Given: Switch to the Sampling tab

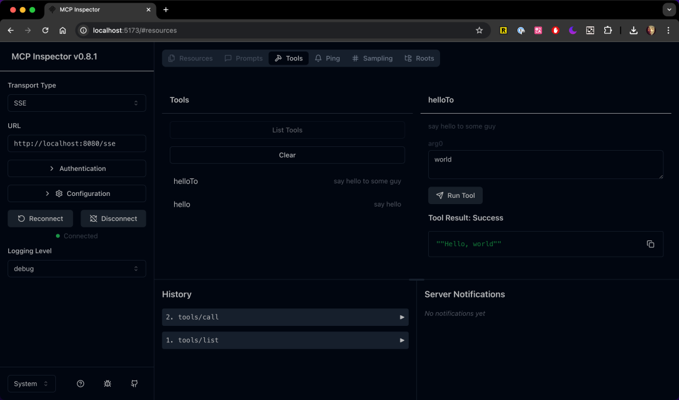Looking at the screenshot, I should [372, 58].
